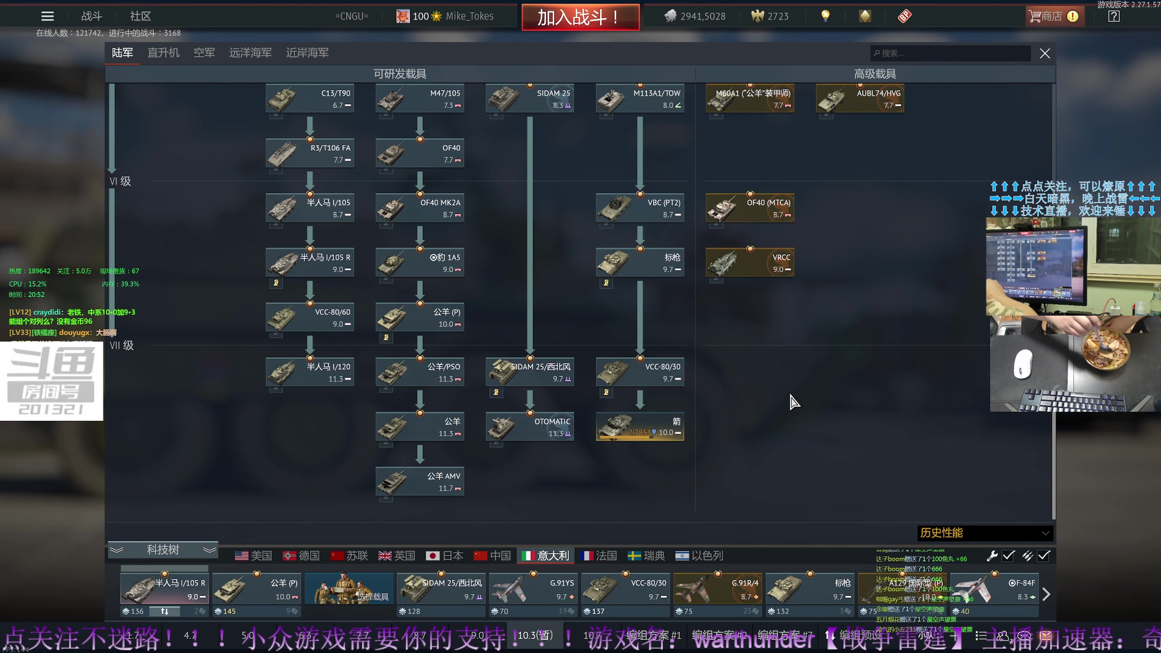
Task: Click the silver lions currency icon
Action: tap(670, 16)
